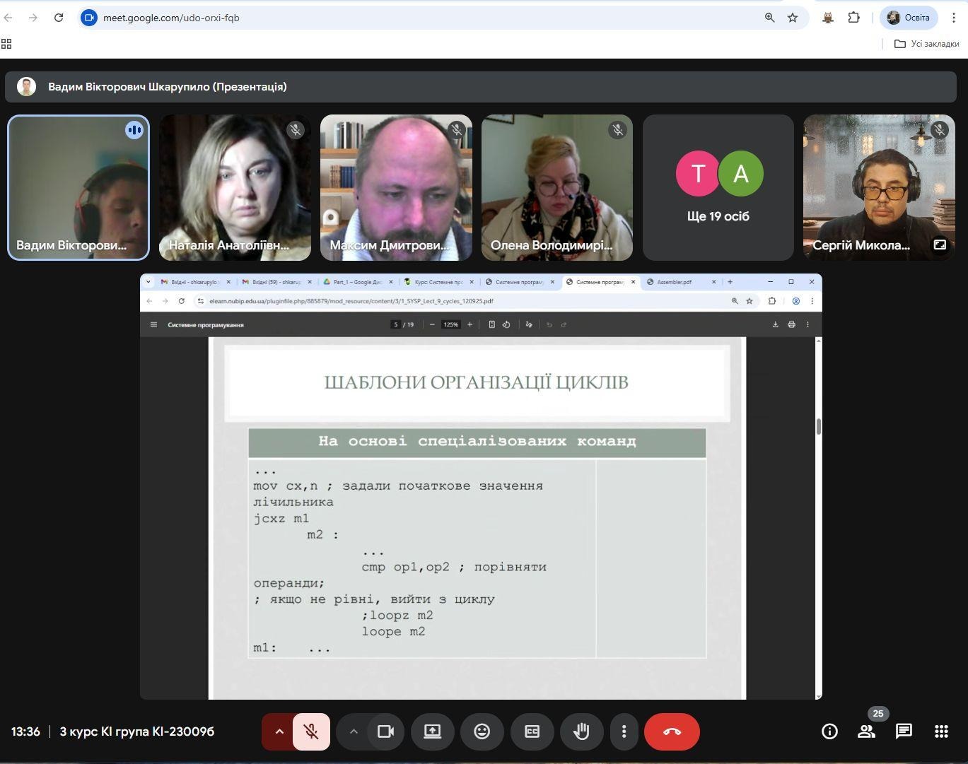Click the muted mic indicator on Олена's tile

pyautogui.click(x=617, y=130)
